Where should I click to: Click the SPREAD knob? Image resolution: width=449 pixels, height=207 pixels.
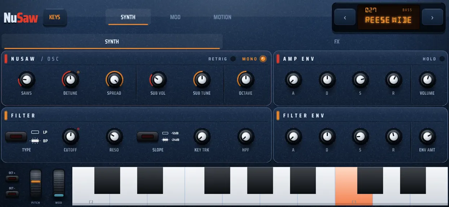[x=114, y=80]
